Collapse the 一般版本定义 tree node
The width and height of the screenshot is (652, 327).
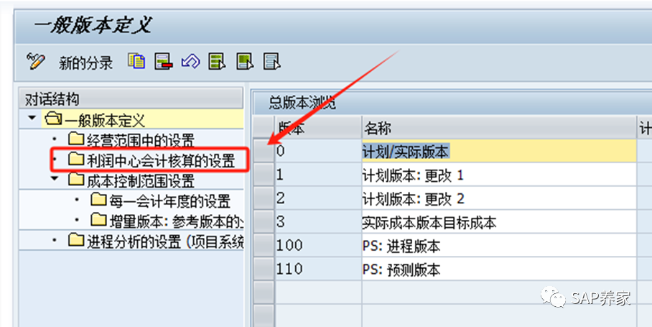pyautogui.click(x=32, y=118)
